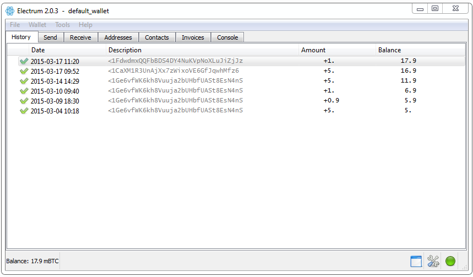Click the 11.9 balance cell

409,80
